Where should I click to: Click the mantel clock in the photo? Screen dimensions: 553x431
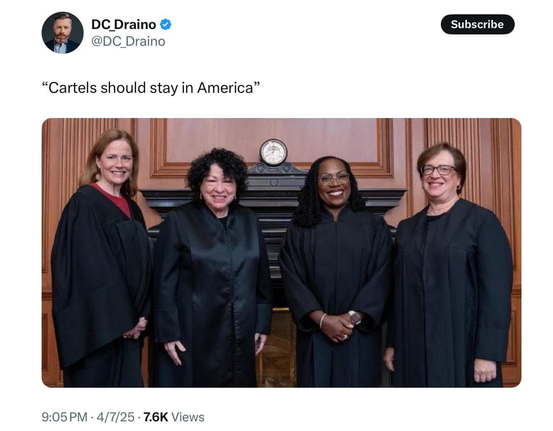[x=274, y=152]
